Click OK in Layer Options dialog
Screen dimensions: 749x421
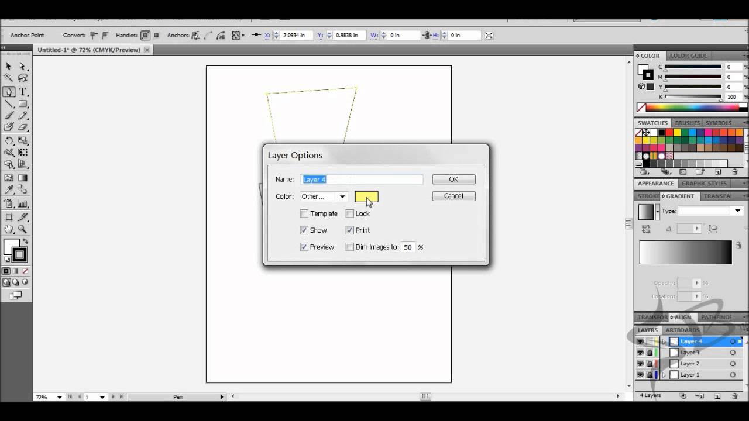pyautogui.click(x=453, y=180)
